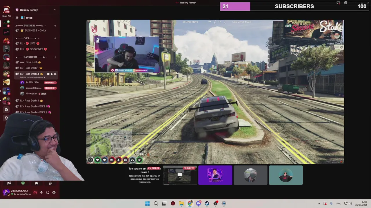Open Windows Start menu
The width and height of the screenshot is (371, 208).
click(147, 203)
